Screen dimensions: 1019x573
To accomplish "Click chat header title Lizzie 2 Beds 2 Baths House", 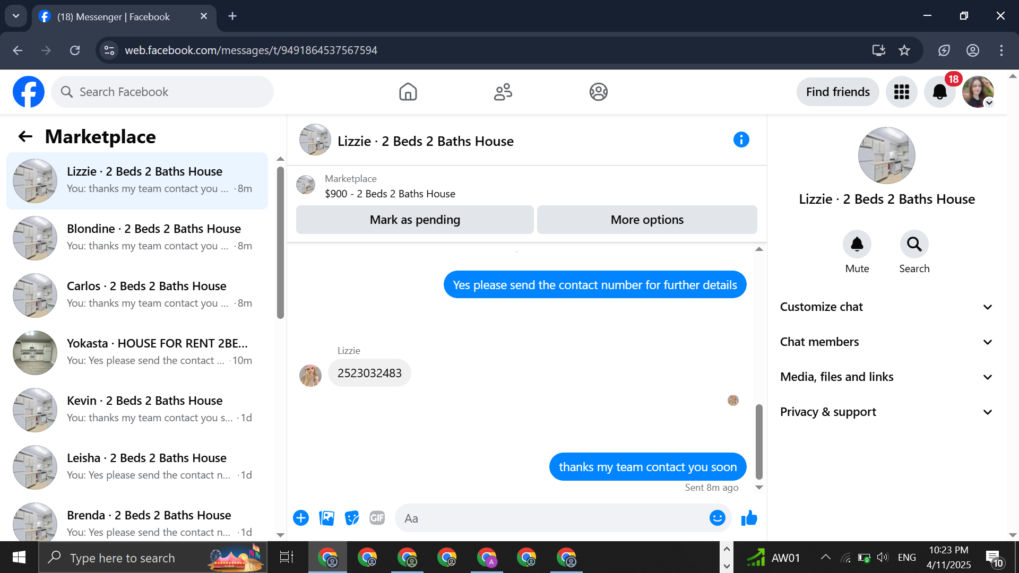I will [426, 141].
